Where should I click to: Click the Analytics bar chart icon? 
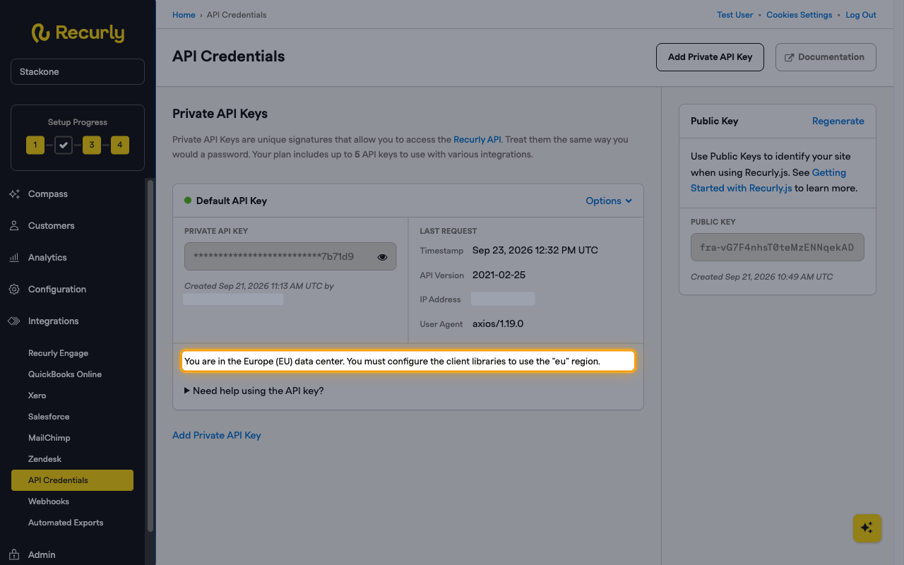click(14, 258)
